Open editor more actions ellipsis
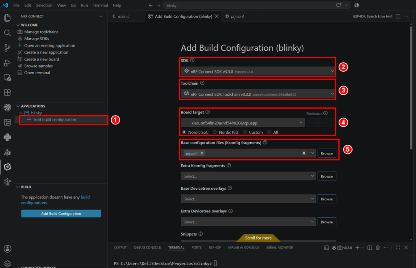 click(406, 16)
